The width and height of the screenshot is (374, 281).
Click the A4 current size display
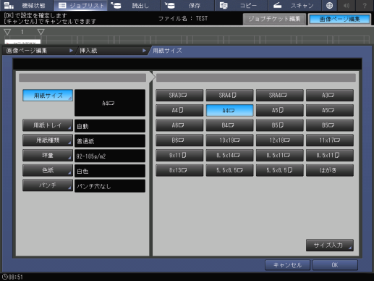point(110,103)
